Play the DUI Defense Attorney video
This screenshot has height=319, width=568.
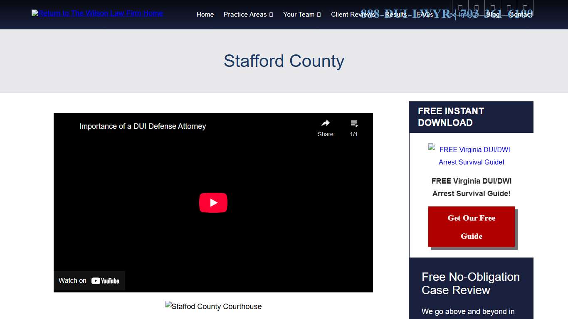pos(213,203)
